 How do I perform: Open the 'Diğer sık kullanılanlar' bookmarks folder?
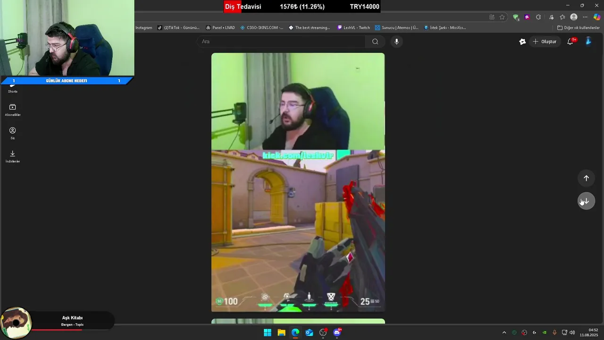click(x=578, y=28)
